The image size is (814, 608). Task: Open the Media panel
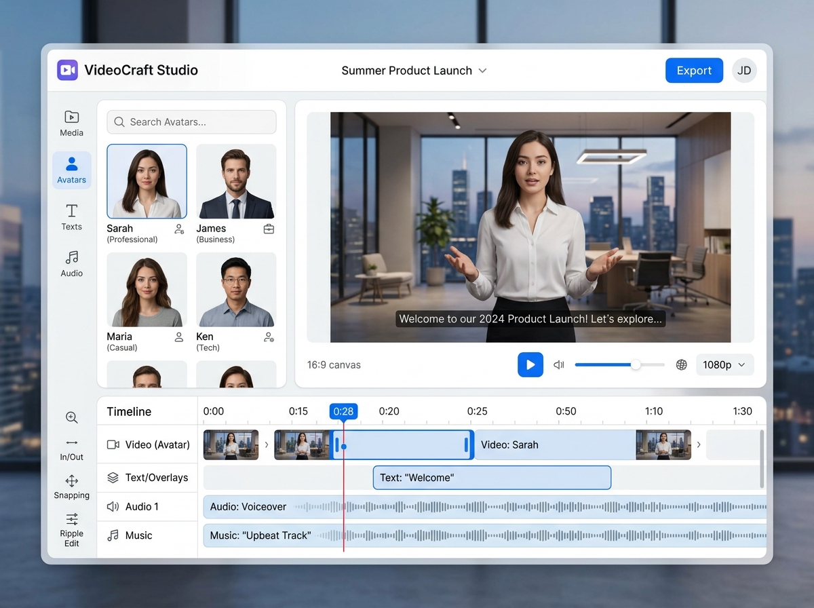[71, 123]
